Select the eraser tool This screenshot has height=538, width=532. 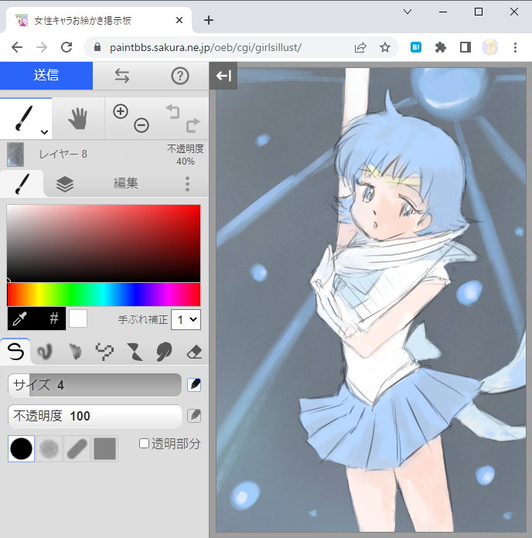pos(194,352)
